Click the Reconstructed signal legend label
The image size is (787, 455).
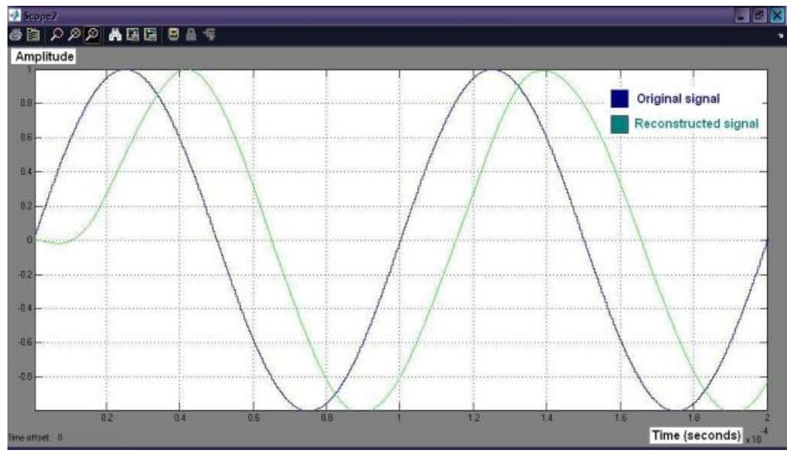click(x=697, y=123)
